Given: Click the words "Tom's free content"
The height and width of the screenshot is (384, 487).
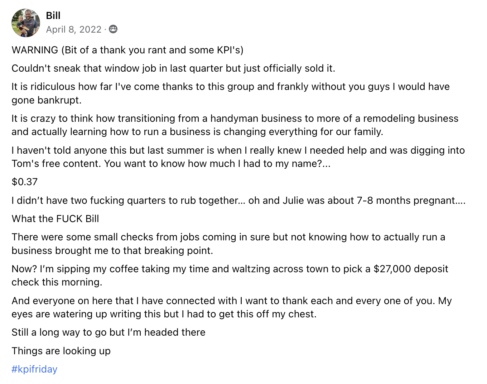Looking at the screenshot, I should (56, 164).
